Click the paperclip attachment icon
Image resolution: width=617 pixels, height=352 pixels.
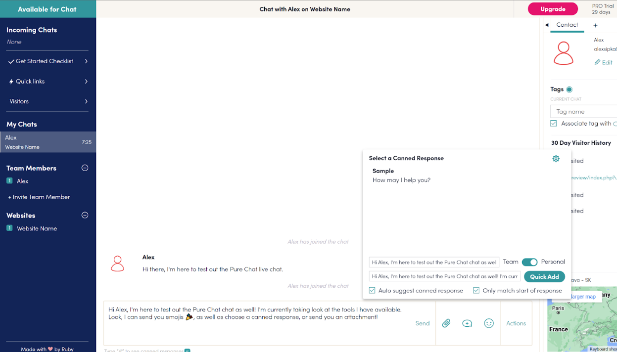[446, 323]
